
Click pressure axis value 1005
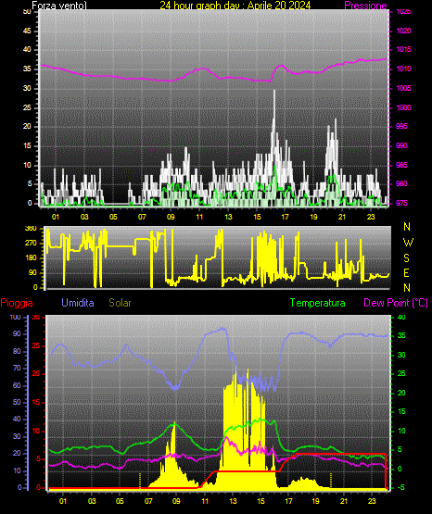[403, 88]
